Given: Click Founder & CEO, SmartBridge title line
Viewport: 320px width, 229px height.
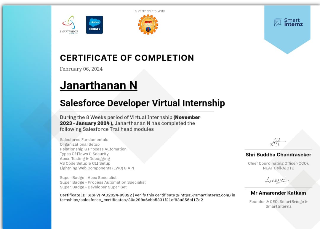Looking at the screenshot, I should (x=278, y=202).
